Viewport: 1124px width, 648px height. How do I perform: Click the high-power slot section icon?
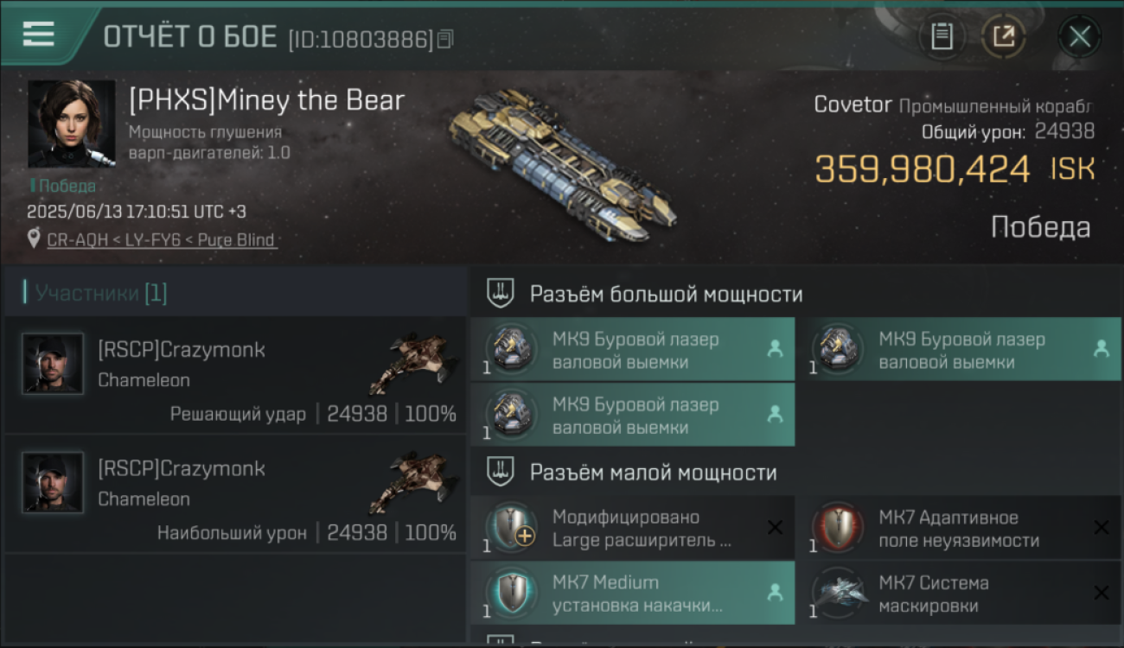click(501, 294)
